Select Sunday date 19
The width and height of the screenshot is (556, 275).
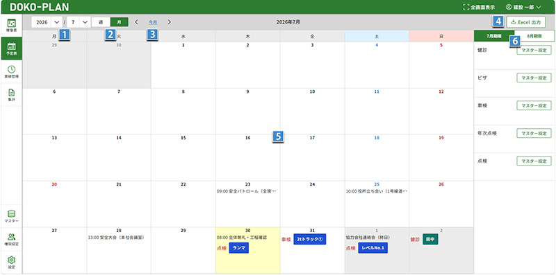click(441, 138)
